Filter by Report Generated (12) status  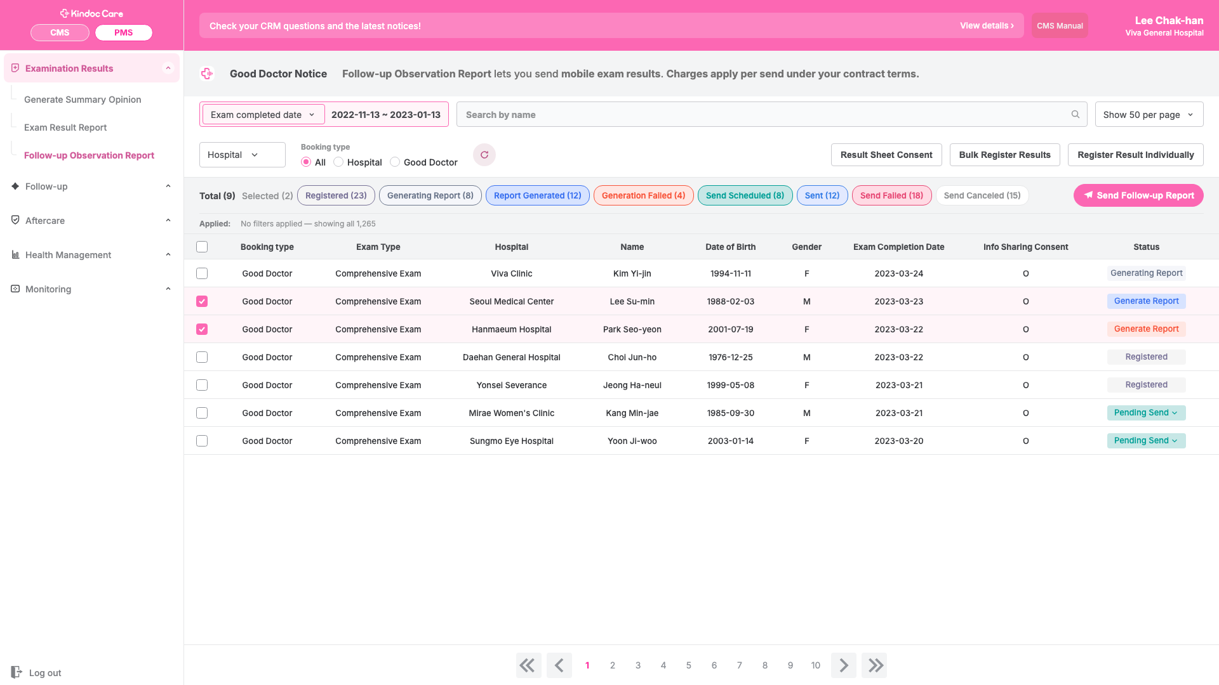[538, 195]
